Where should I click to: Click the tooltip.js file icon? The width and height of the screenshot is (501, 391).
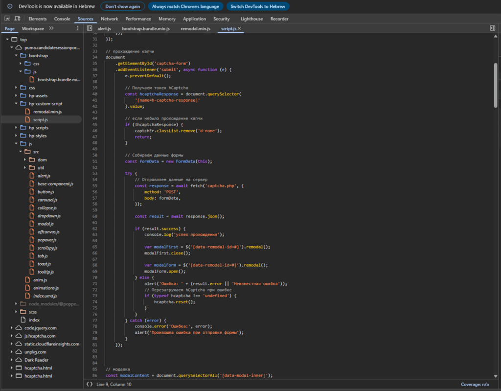point(32,272)
